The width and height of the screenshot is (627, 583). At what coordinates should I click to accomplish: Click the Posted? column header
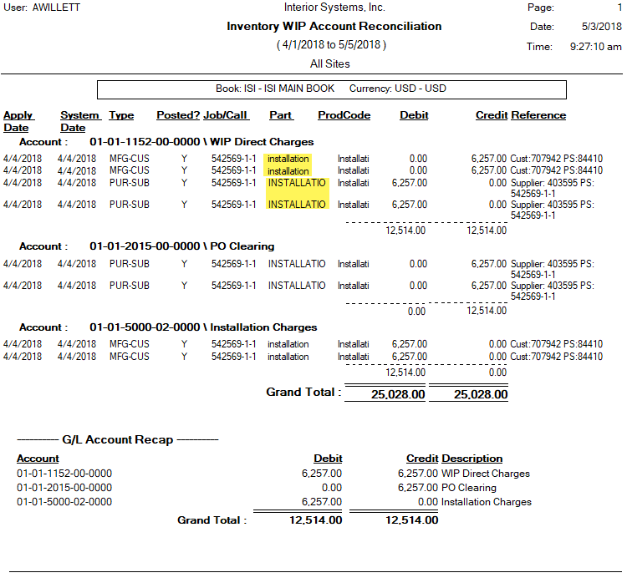coord(178,115)
